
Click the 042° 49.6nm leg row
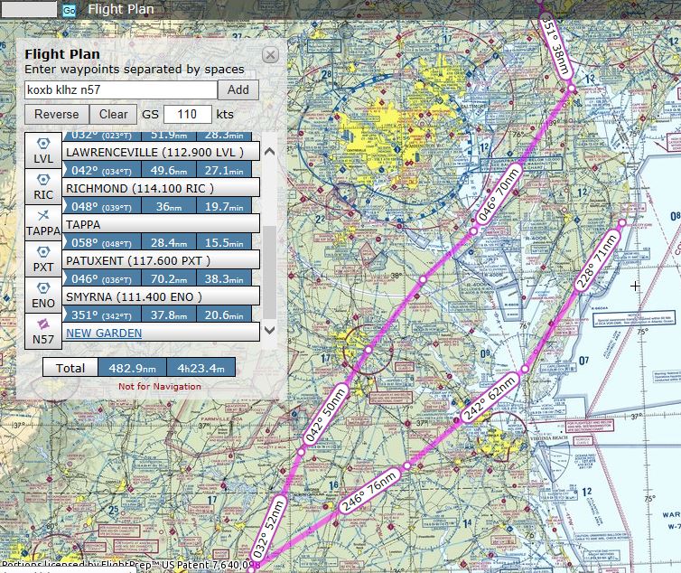coord(157,170)
